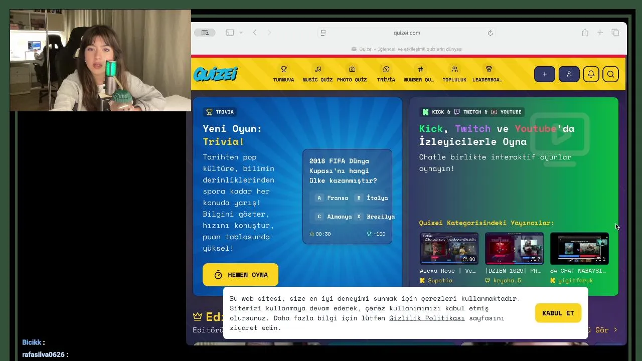The height and width of the screenshot is (361, 642).
Task: Click the browser share icon
Action: pos(585,33)
